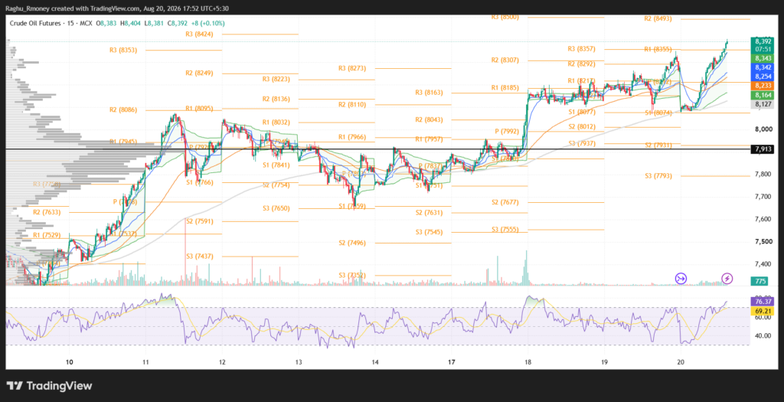Click the R2 (8086) pivot label

point(123,110)
